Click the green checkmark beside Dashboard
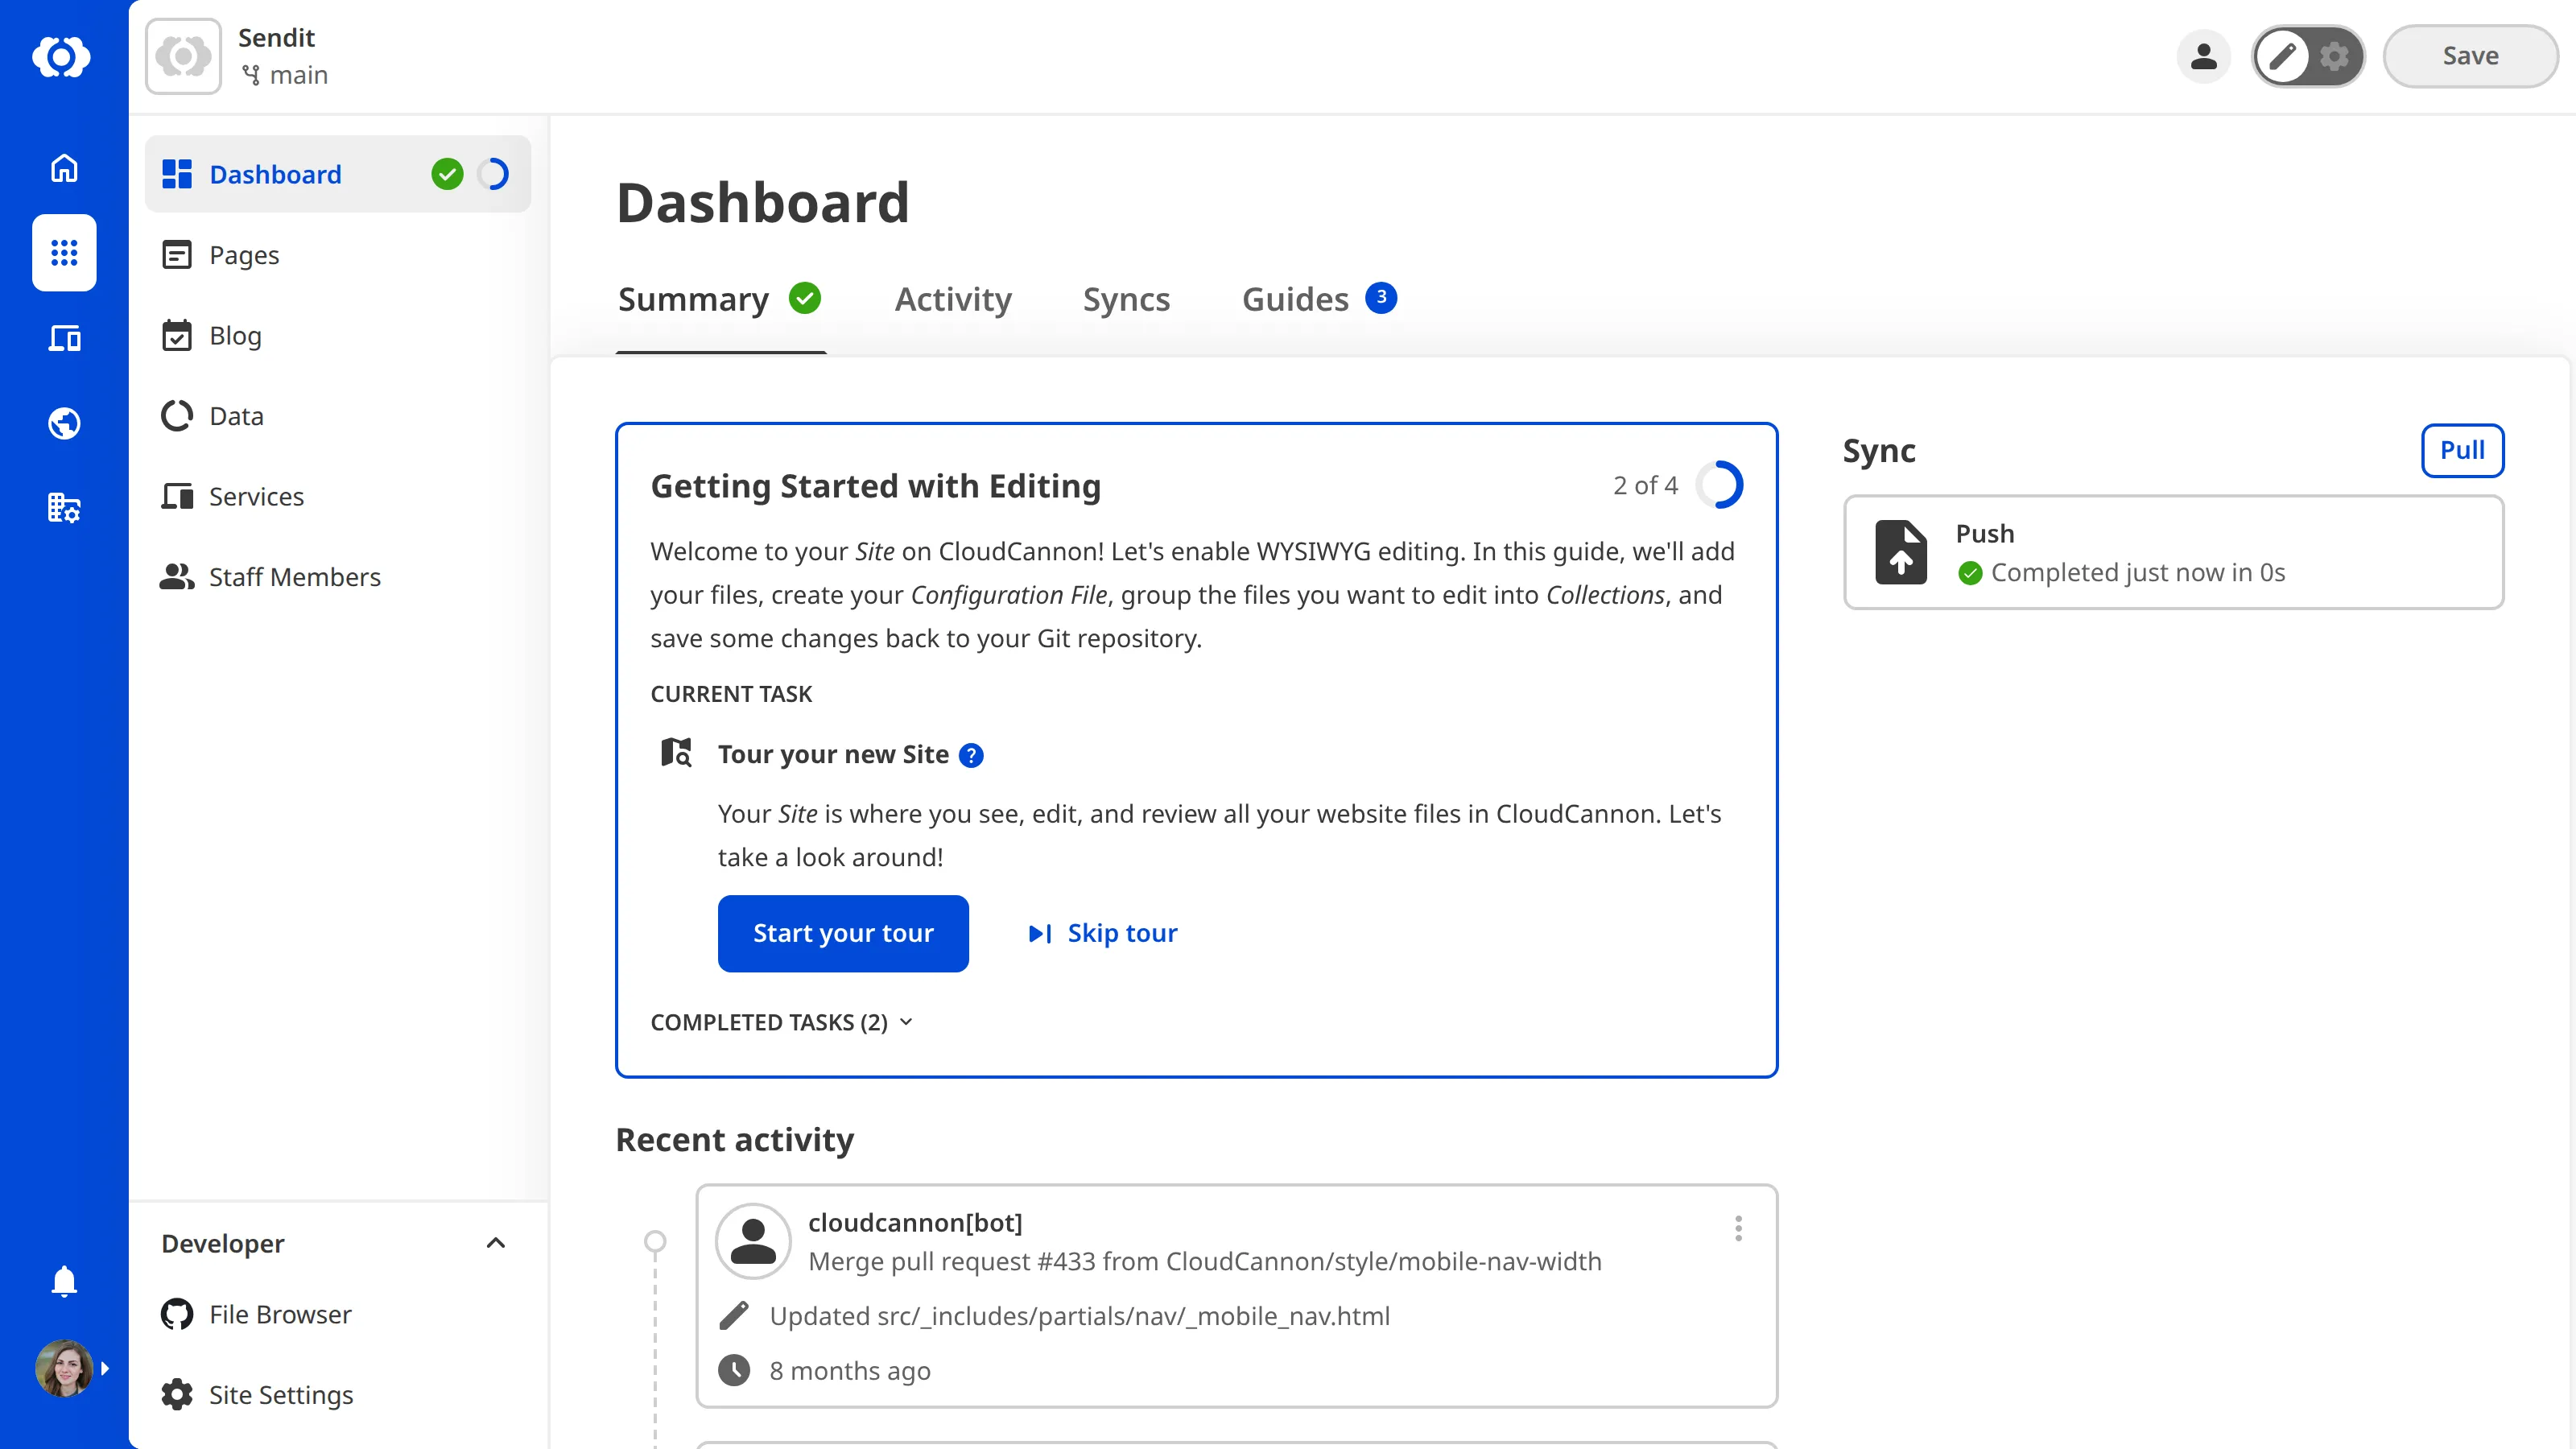The height and width of the screenshot is (1449, 2576). pos(447,174)
